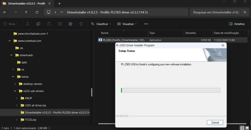Select the css folder in tree
251x130 pixels.
click(21, 48)
